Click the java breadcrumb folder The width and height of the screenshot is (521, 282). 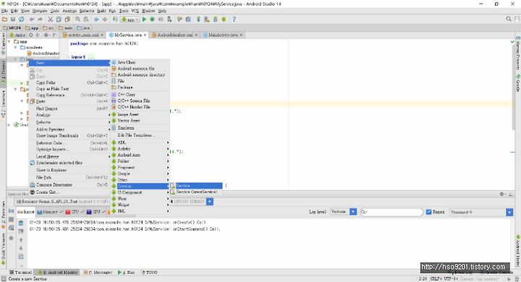point(83,28)
